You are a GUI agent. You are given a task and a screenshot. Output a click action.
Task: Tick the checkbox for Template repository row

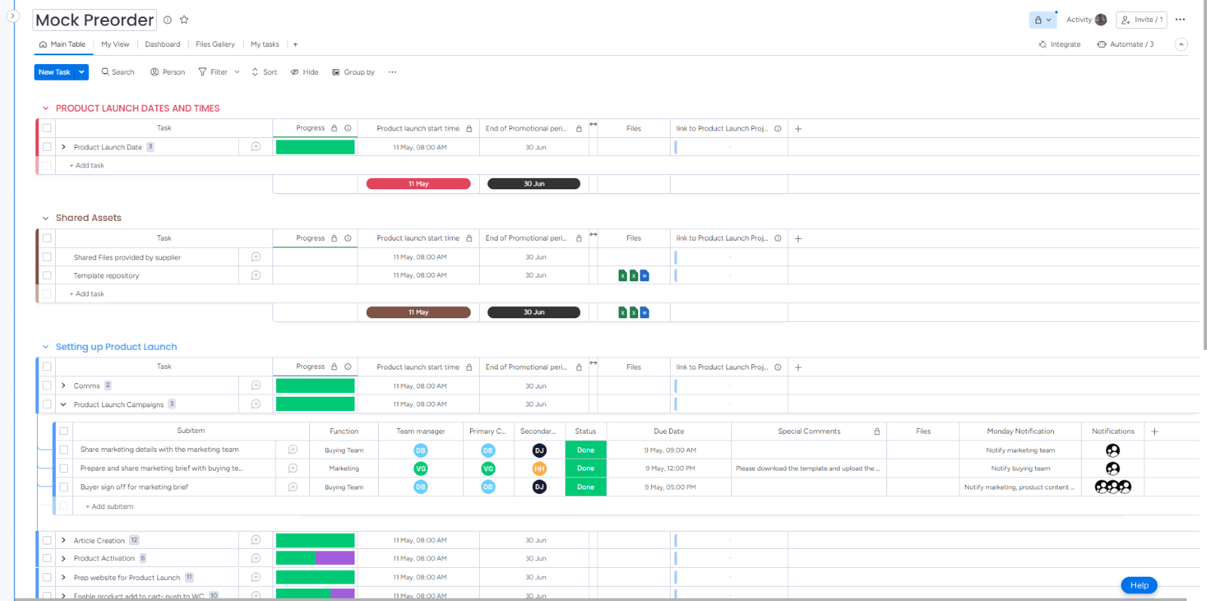point(47,275)
